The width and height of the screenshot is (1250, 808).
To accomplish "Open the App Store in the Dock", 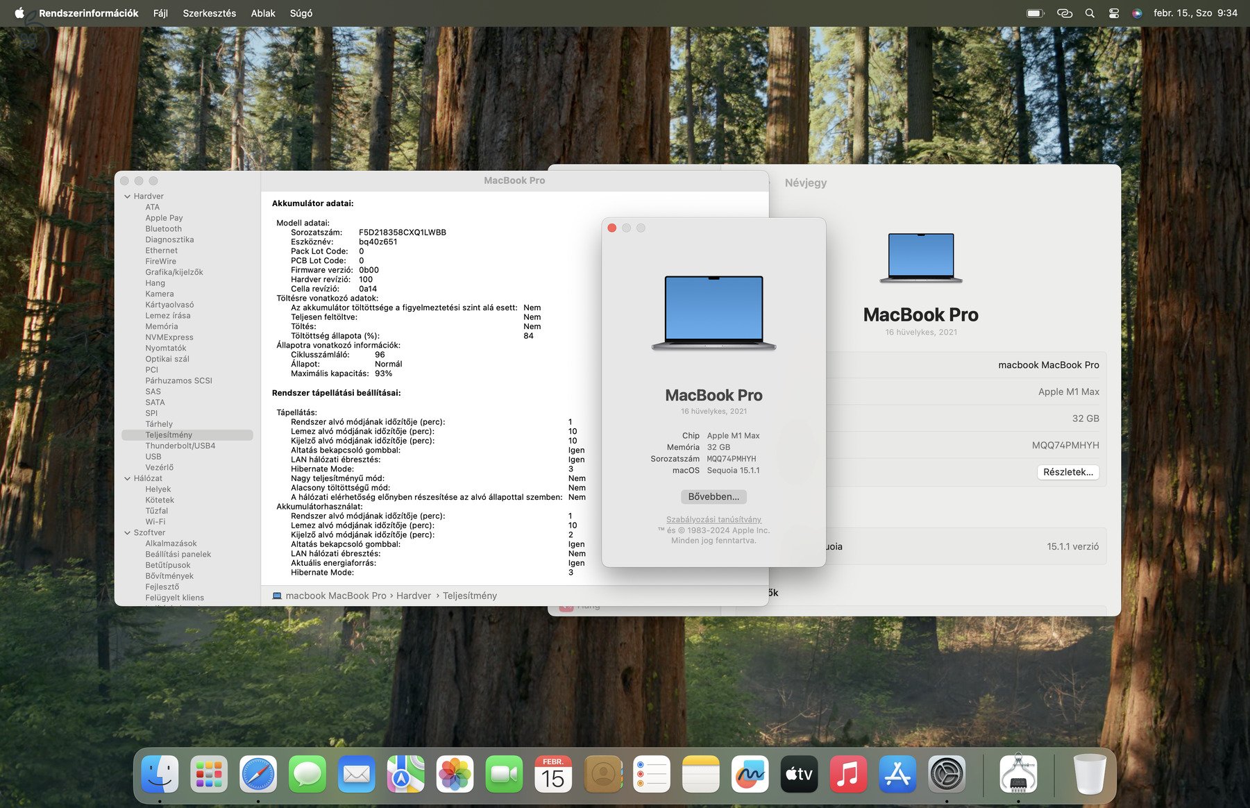I will tap(897, 774).
